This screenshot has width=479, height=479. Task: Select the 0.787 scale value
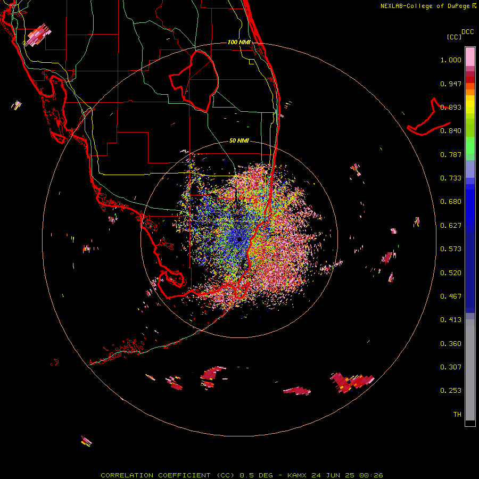click(x=451, y=154)
